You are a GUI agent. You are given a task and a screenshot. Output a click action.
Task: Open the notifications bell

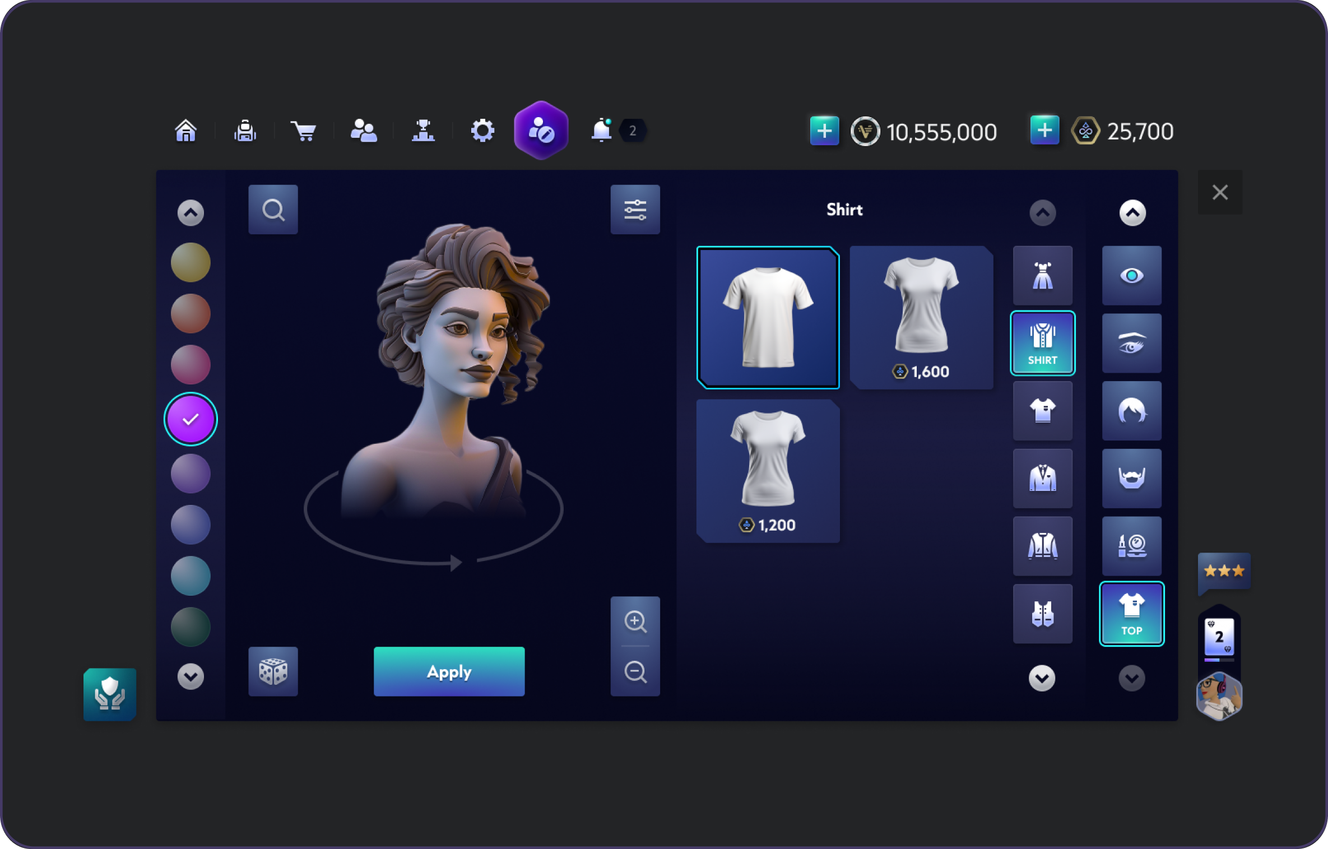pos(602,130)
